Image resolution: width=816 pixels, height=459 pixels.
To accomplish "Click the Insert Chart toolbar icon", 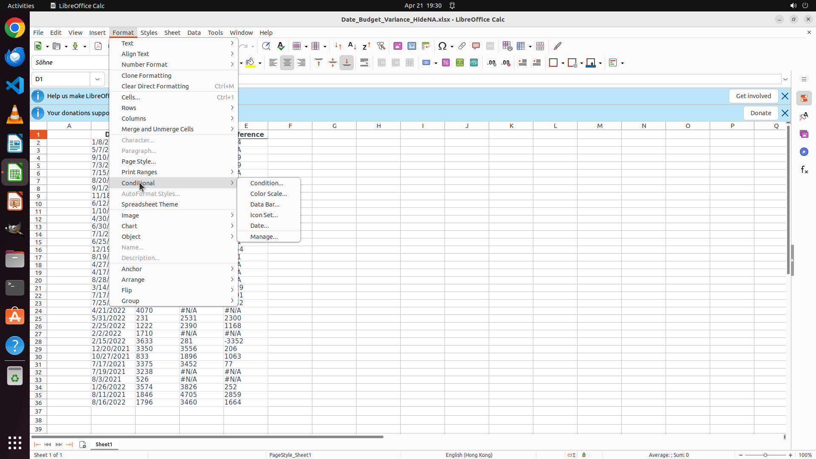I will [x=412, y=46].
